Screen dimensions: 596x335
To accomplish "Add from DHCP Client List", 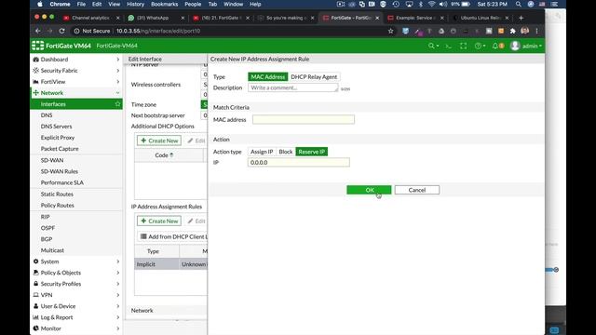I will tap(174, 236).
